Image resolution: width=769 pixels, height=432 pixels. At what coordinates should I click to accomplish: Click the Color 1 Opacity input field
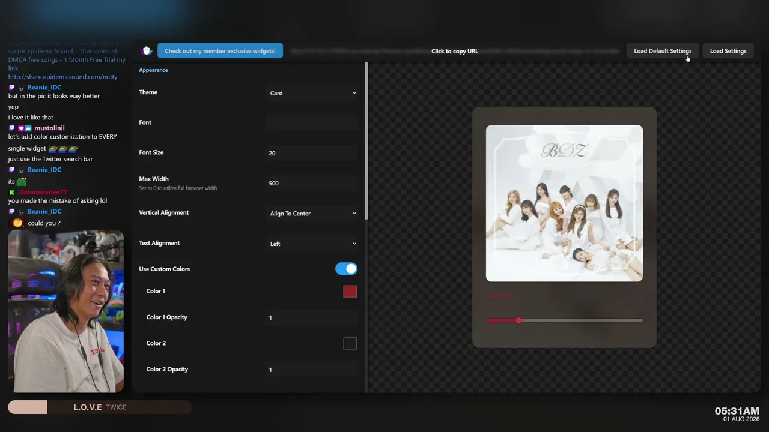pyautogui.click(x=313, y=317)
